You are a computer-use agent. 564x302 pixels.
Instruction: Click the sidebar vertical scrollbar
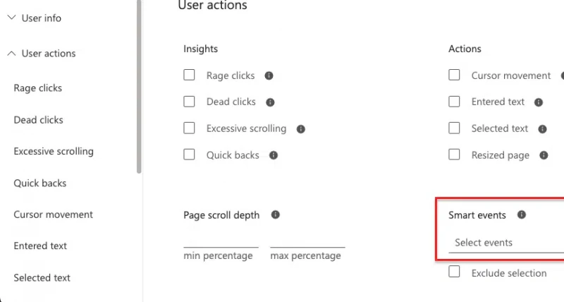pos(139,86)
